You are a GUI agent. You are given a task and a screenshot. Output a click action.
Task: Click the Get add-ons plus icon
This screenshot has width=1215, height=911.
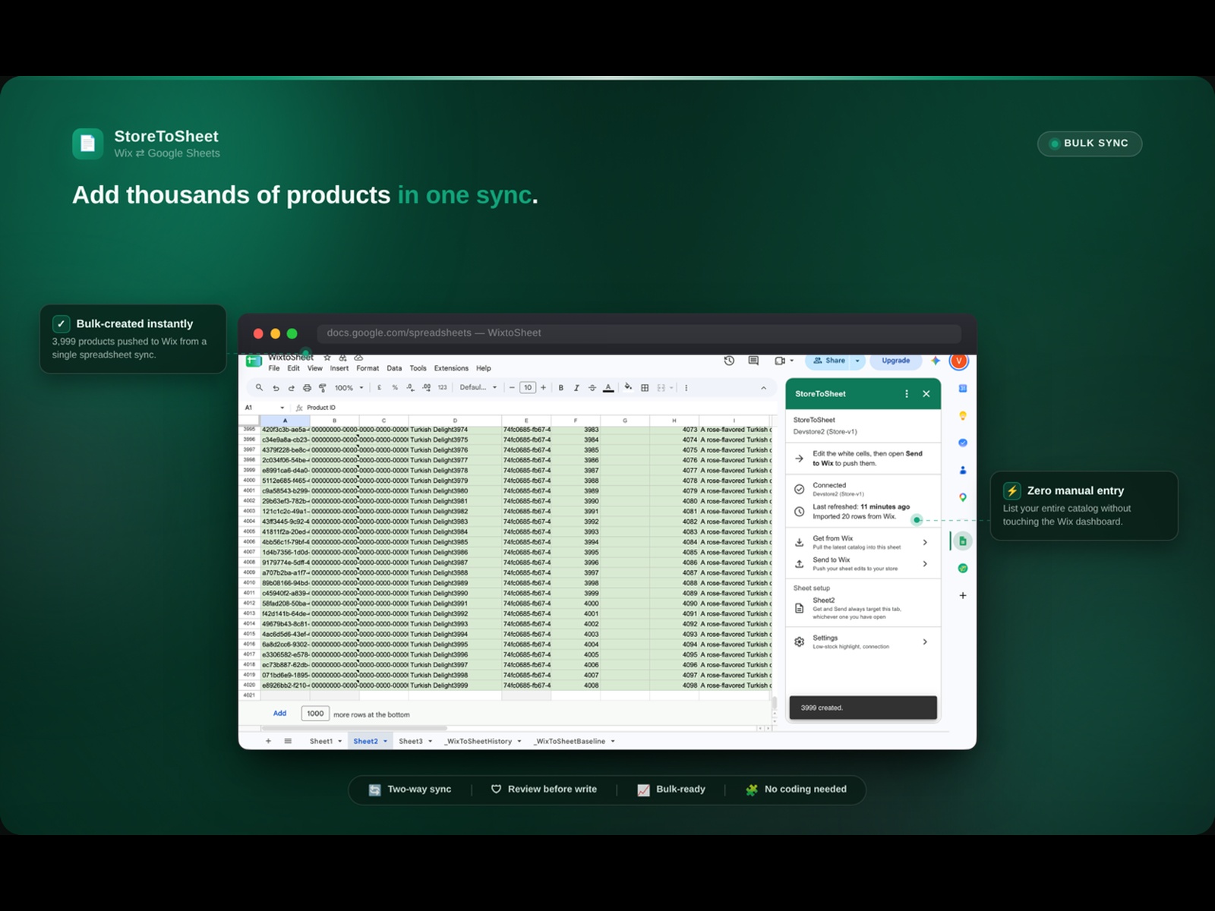click(963, 595)
